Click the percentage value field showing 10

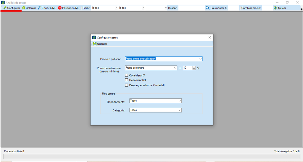point(188,68)
